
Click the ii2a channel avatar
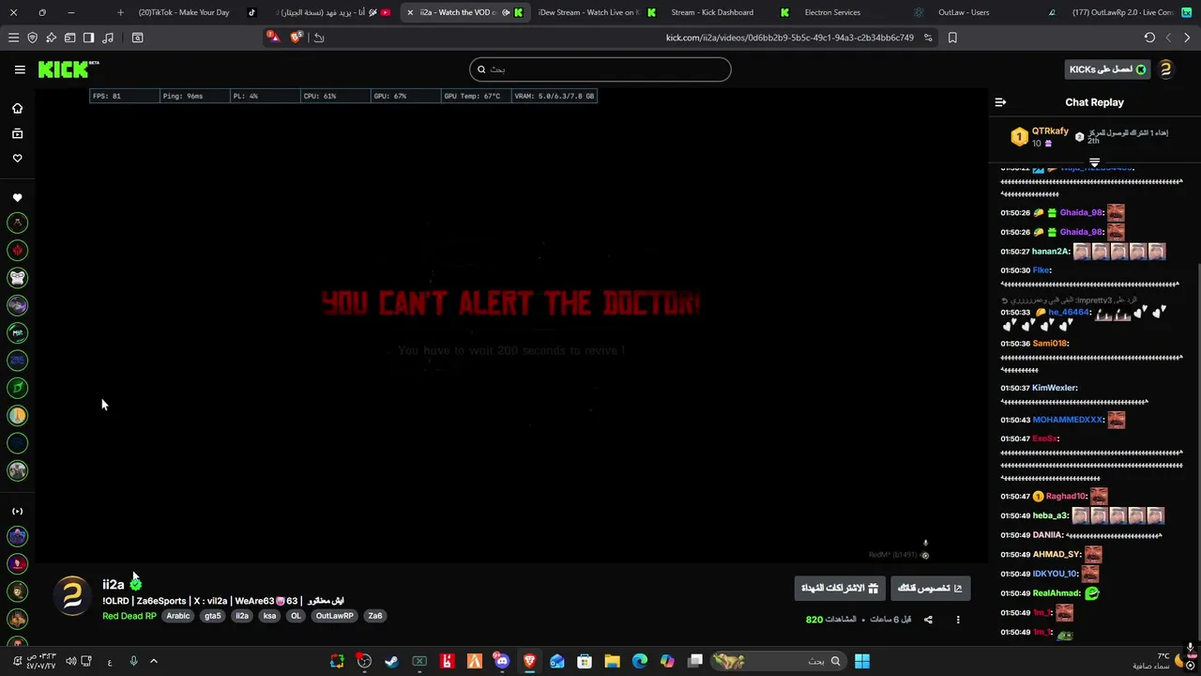point(72,598)
